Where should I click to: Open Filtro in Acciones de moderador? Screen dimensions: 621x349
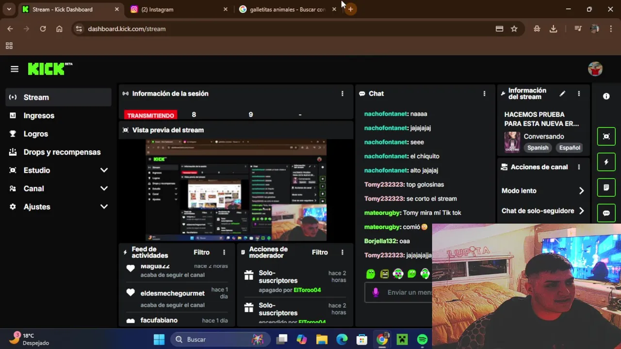[x=320, y=252]
